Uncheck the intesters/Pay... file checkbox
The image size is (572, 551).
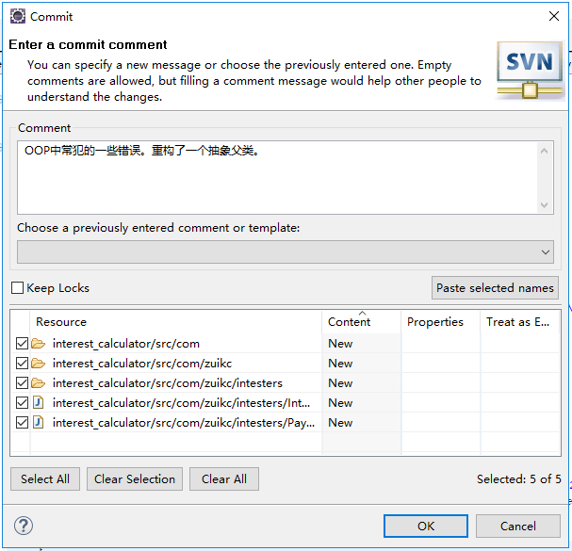point(23,423)
